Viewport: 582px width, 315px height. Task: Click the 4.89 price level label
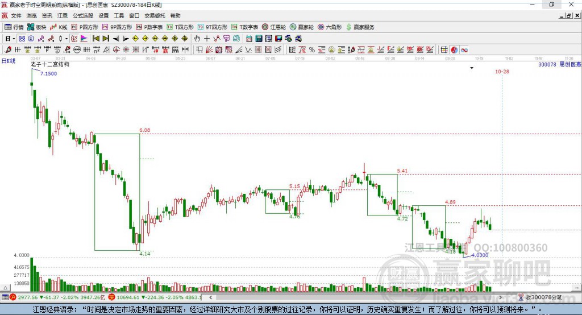point(450,202)
